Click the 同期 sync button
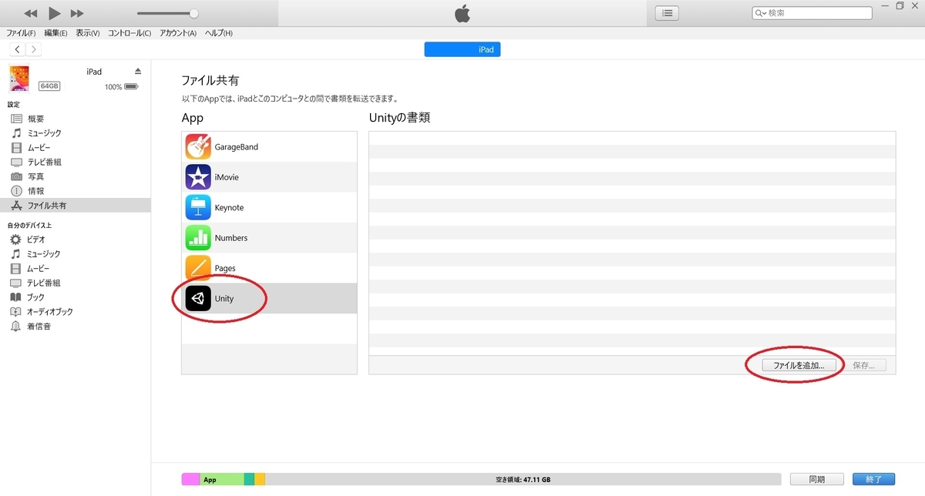925x496 pixels. 817,479
